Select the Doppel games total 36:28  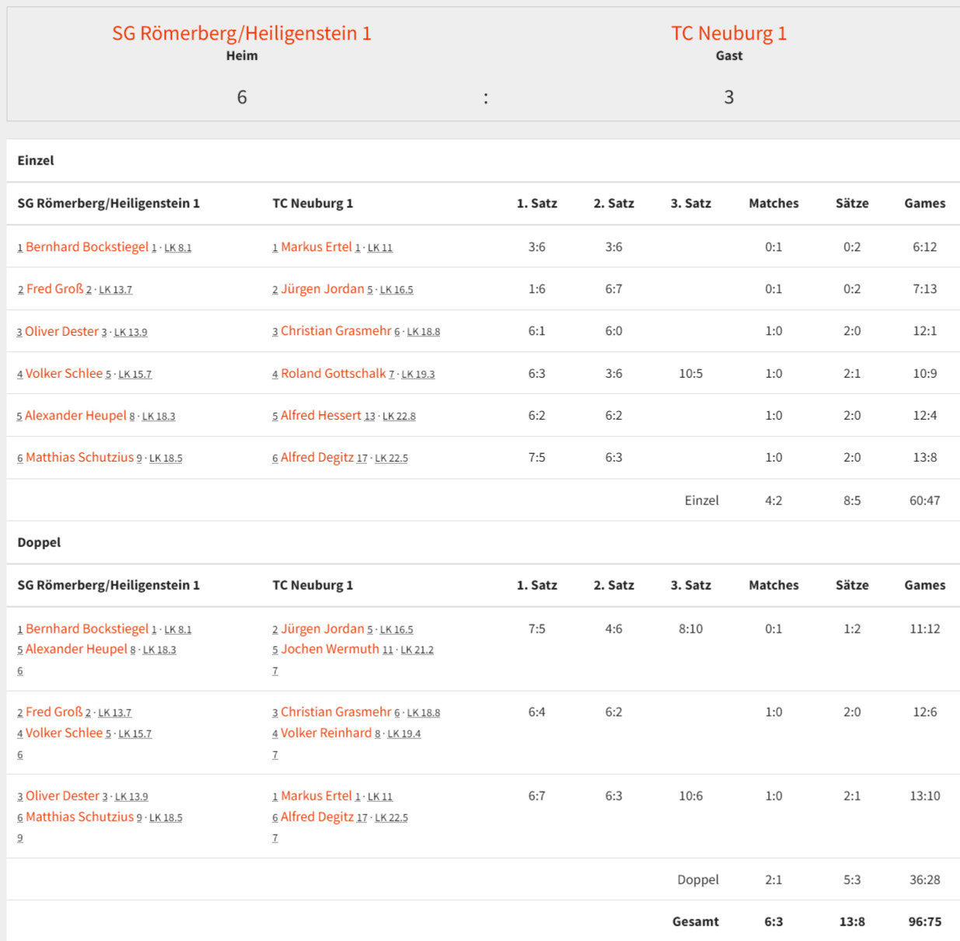click(x=925, y=880)
